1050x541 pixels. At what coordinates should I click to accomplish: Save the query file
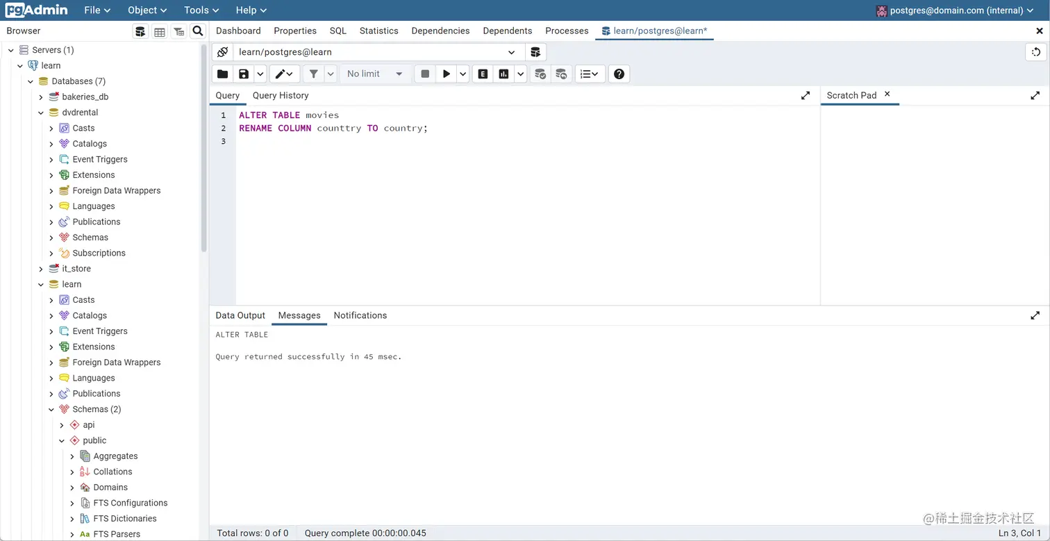(x=244, y=74)
